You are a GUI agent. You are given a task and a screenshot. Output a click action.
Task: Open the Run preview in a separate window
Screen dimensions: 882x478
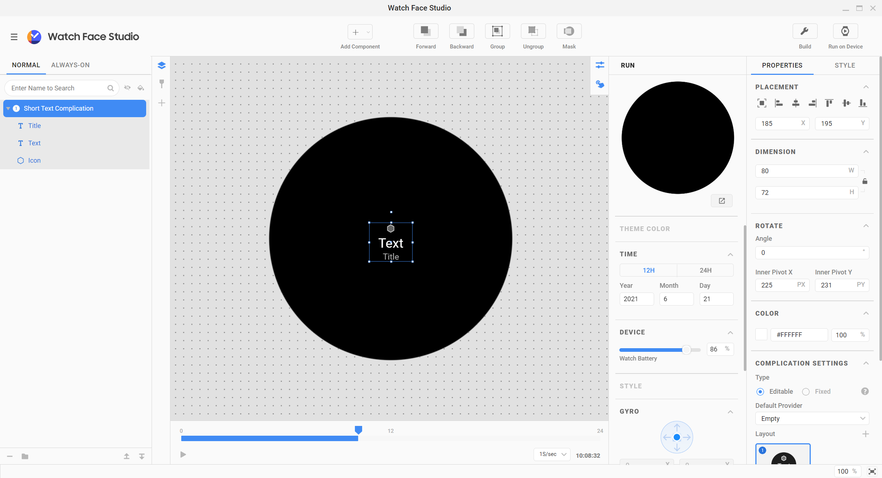click(721, 201)
